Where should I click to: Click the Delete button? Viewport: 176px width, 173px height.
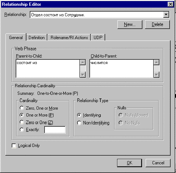pos(157,25)
